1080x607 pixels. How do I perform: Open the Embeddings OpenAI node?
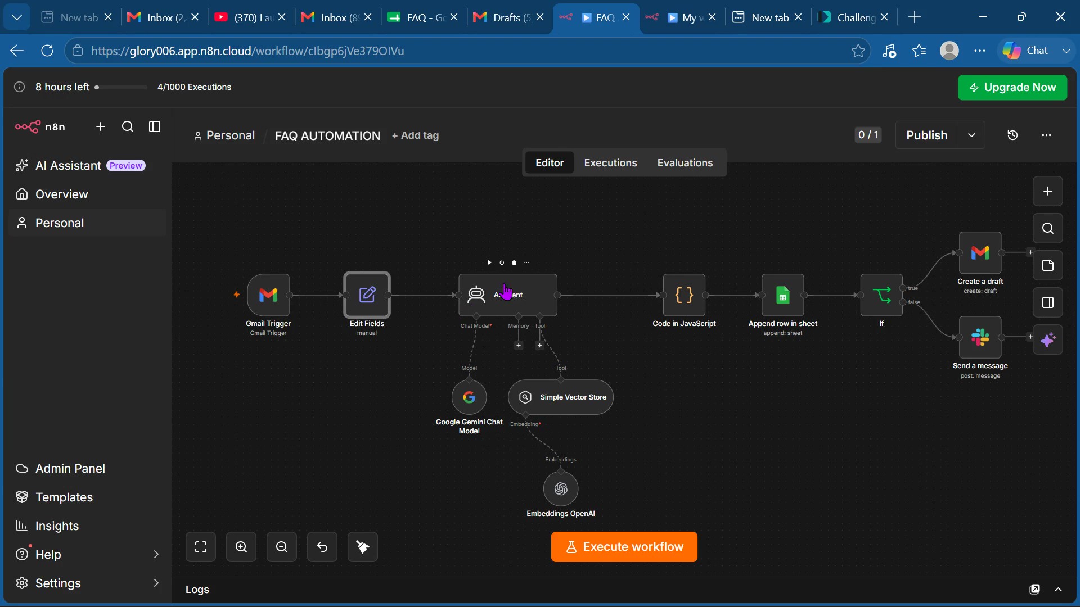coord(561,489)
